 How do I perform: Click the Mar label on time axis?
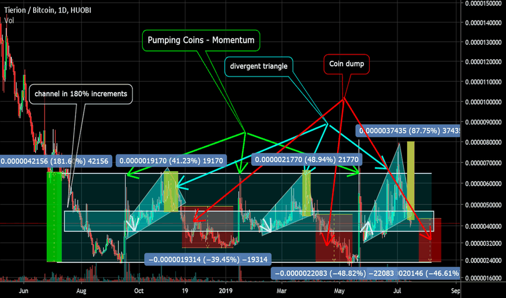pyautogui.click(x=281, y=291)
